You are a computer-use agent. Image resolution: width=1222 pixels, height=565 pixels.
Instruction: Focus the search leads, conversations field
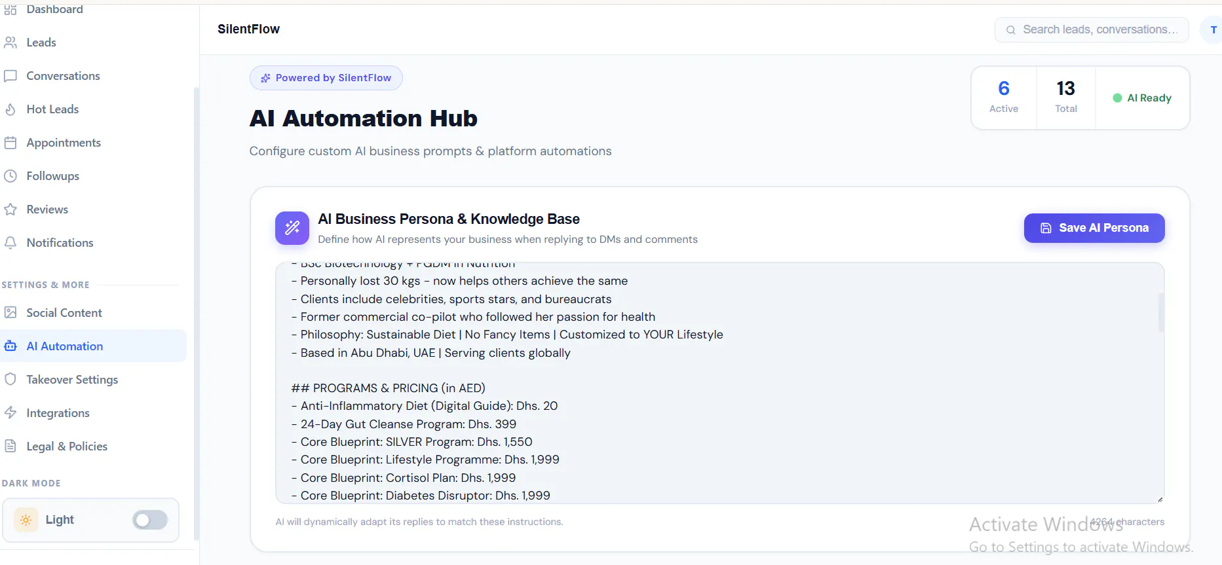[x=1092, y=30]
